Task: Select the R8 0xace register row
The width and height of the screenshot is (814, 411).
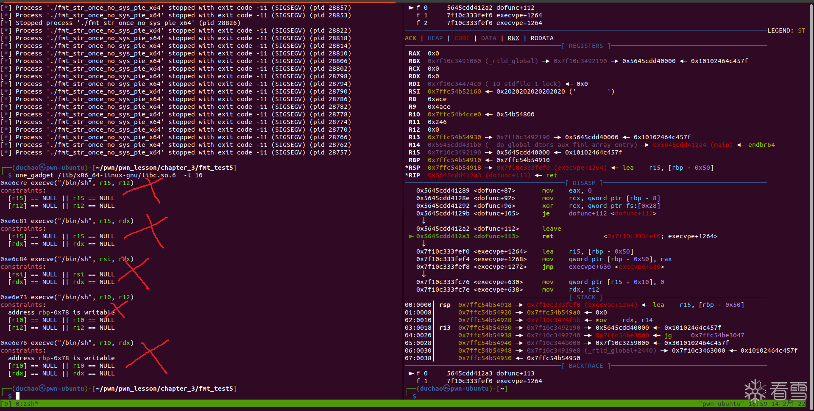Action: point(428,99)
